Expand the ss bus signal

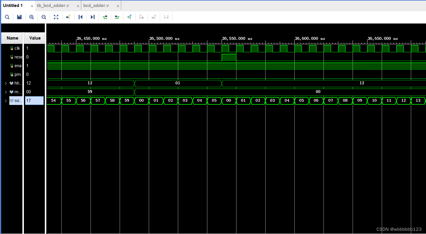[x=6, y=101]
